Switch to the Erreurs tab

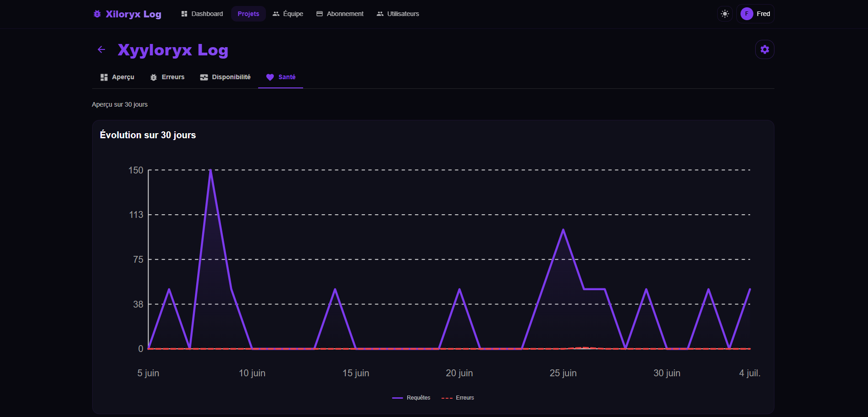coord(167,77)
